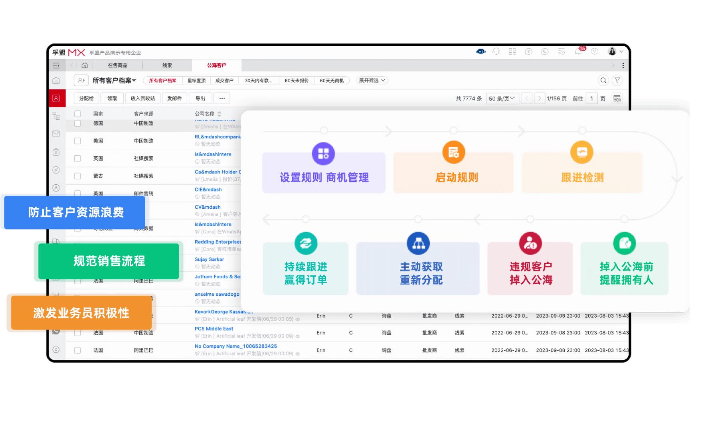Click the notification bell with 15 badge
Screen dimensions: 702x431
[578, 51]
